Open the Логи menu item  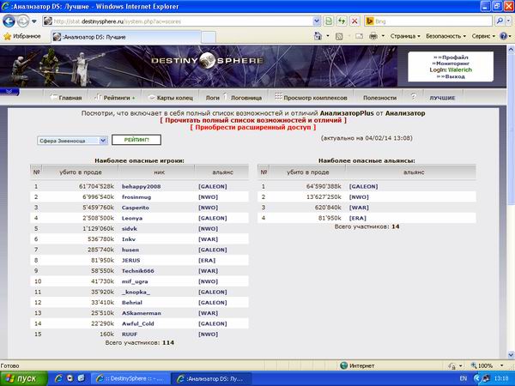tap(212, 98)
